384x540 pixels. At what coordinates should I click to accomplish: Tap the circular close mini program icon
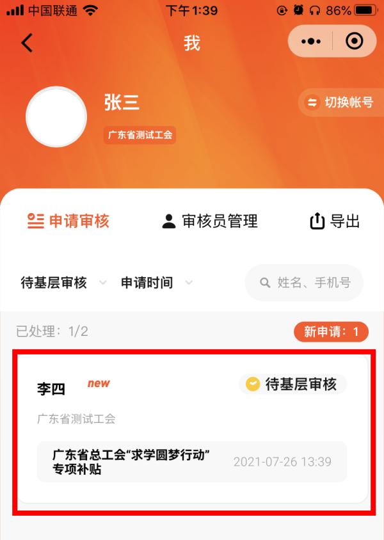(354, 42)
